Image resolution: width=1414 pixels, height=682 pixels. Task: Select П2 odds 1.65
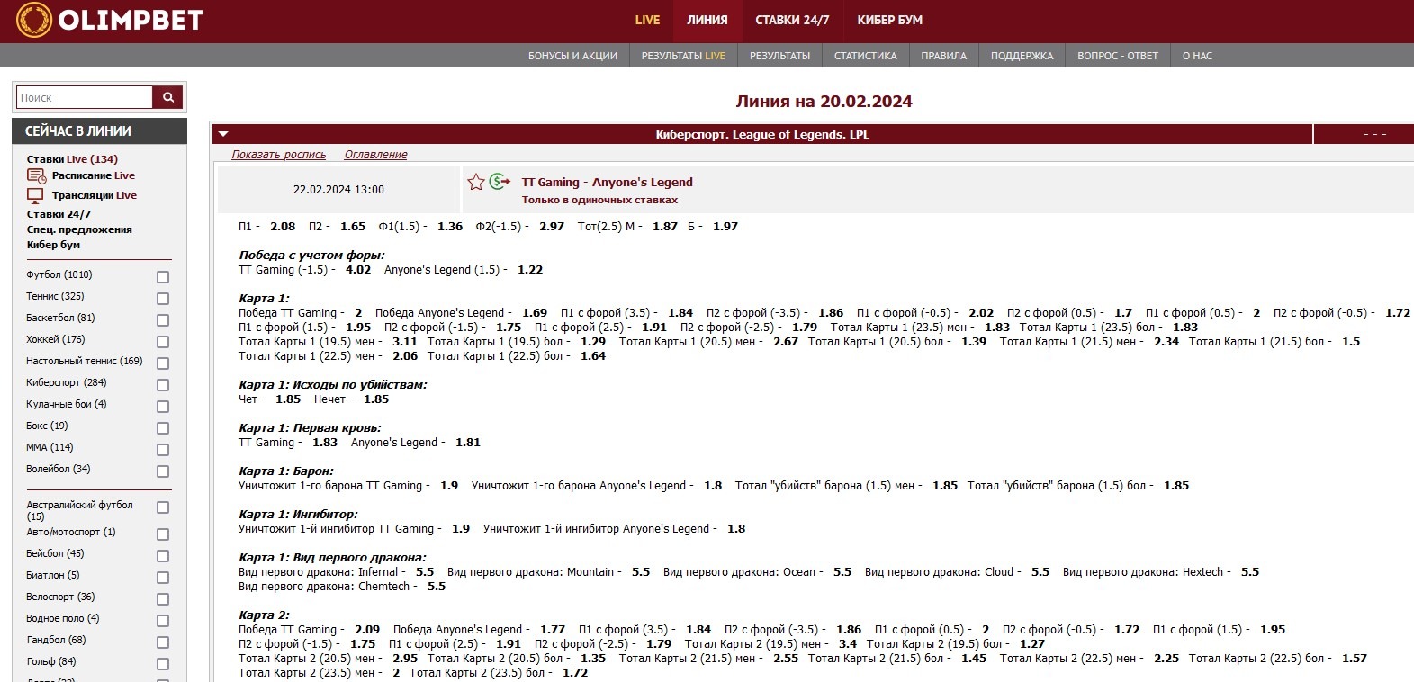click(x=353, y=227)
